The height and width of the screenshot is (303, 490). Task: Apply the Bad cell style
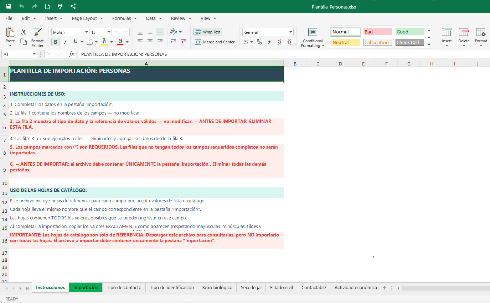click(x=378, y=32)
